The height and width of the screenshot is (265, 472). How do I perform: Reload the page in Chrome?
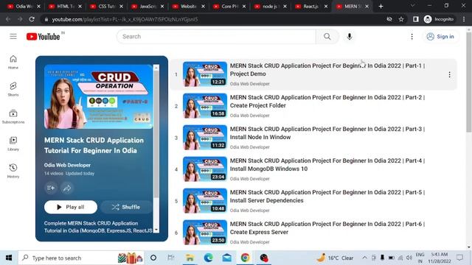(x=32, y=19)
